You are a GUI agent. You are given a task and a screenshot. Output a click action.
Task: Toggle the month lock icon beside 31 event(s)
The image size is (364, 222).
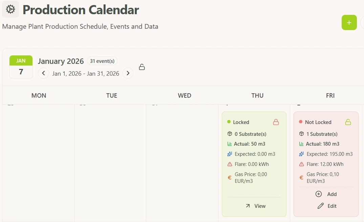point(142,67)
